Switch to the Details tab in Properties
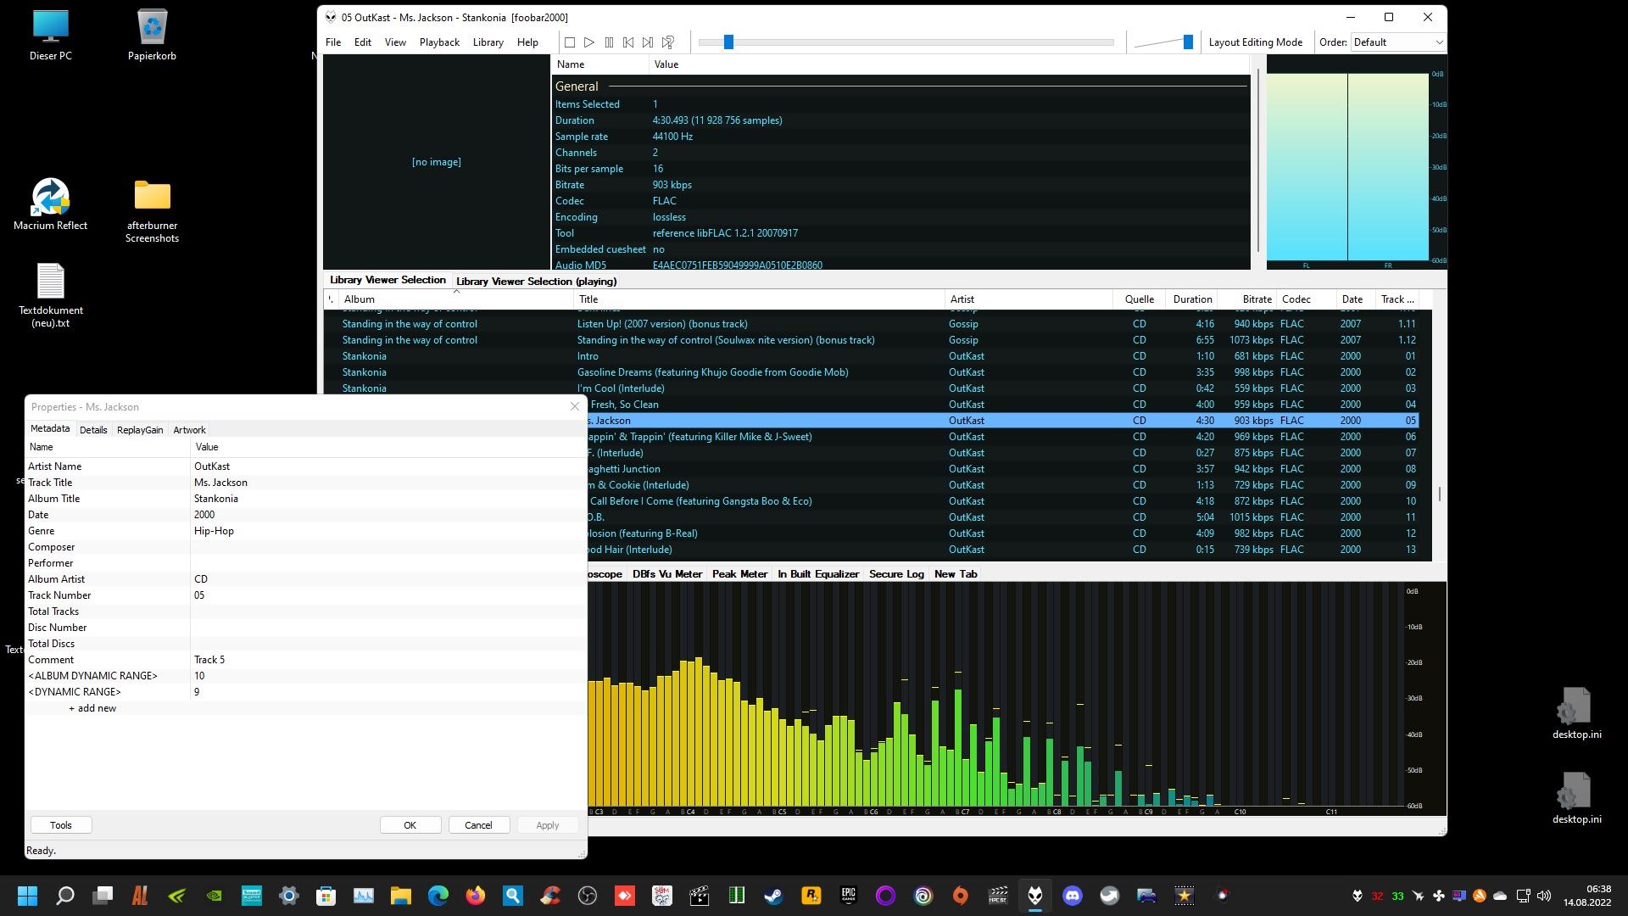The height and width of the screenshot is (916, 1628). tap(93, 430)
